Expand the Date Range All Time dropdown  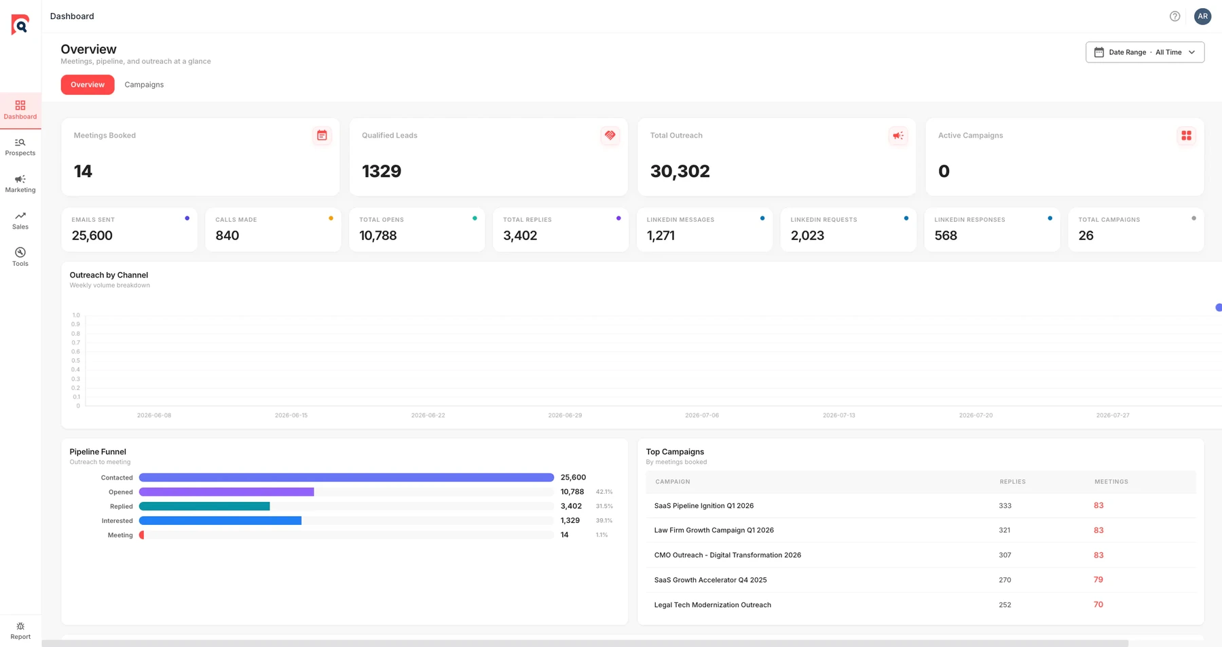(1145, 52)
